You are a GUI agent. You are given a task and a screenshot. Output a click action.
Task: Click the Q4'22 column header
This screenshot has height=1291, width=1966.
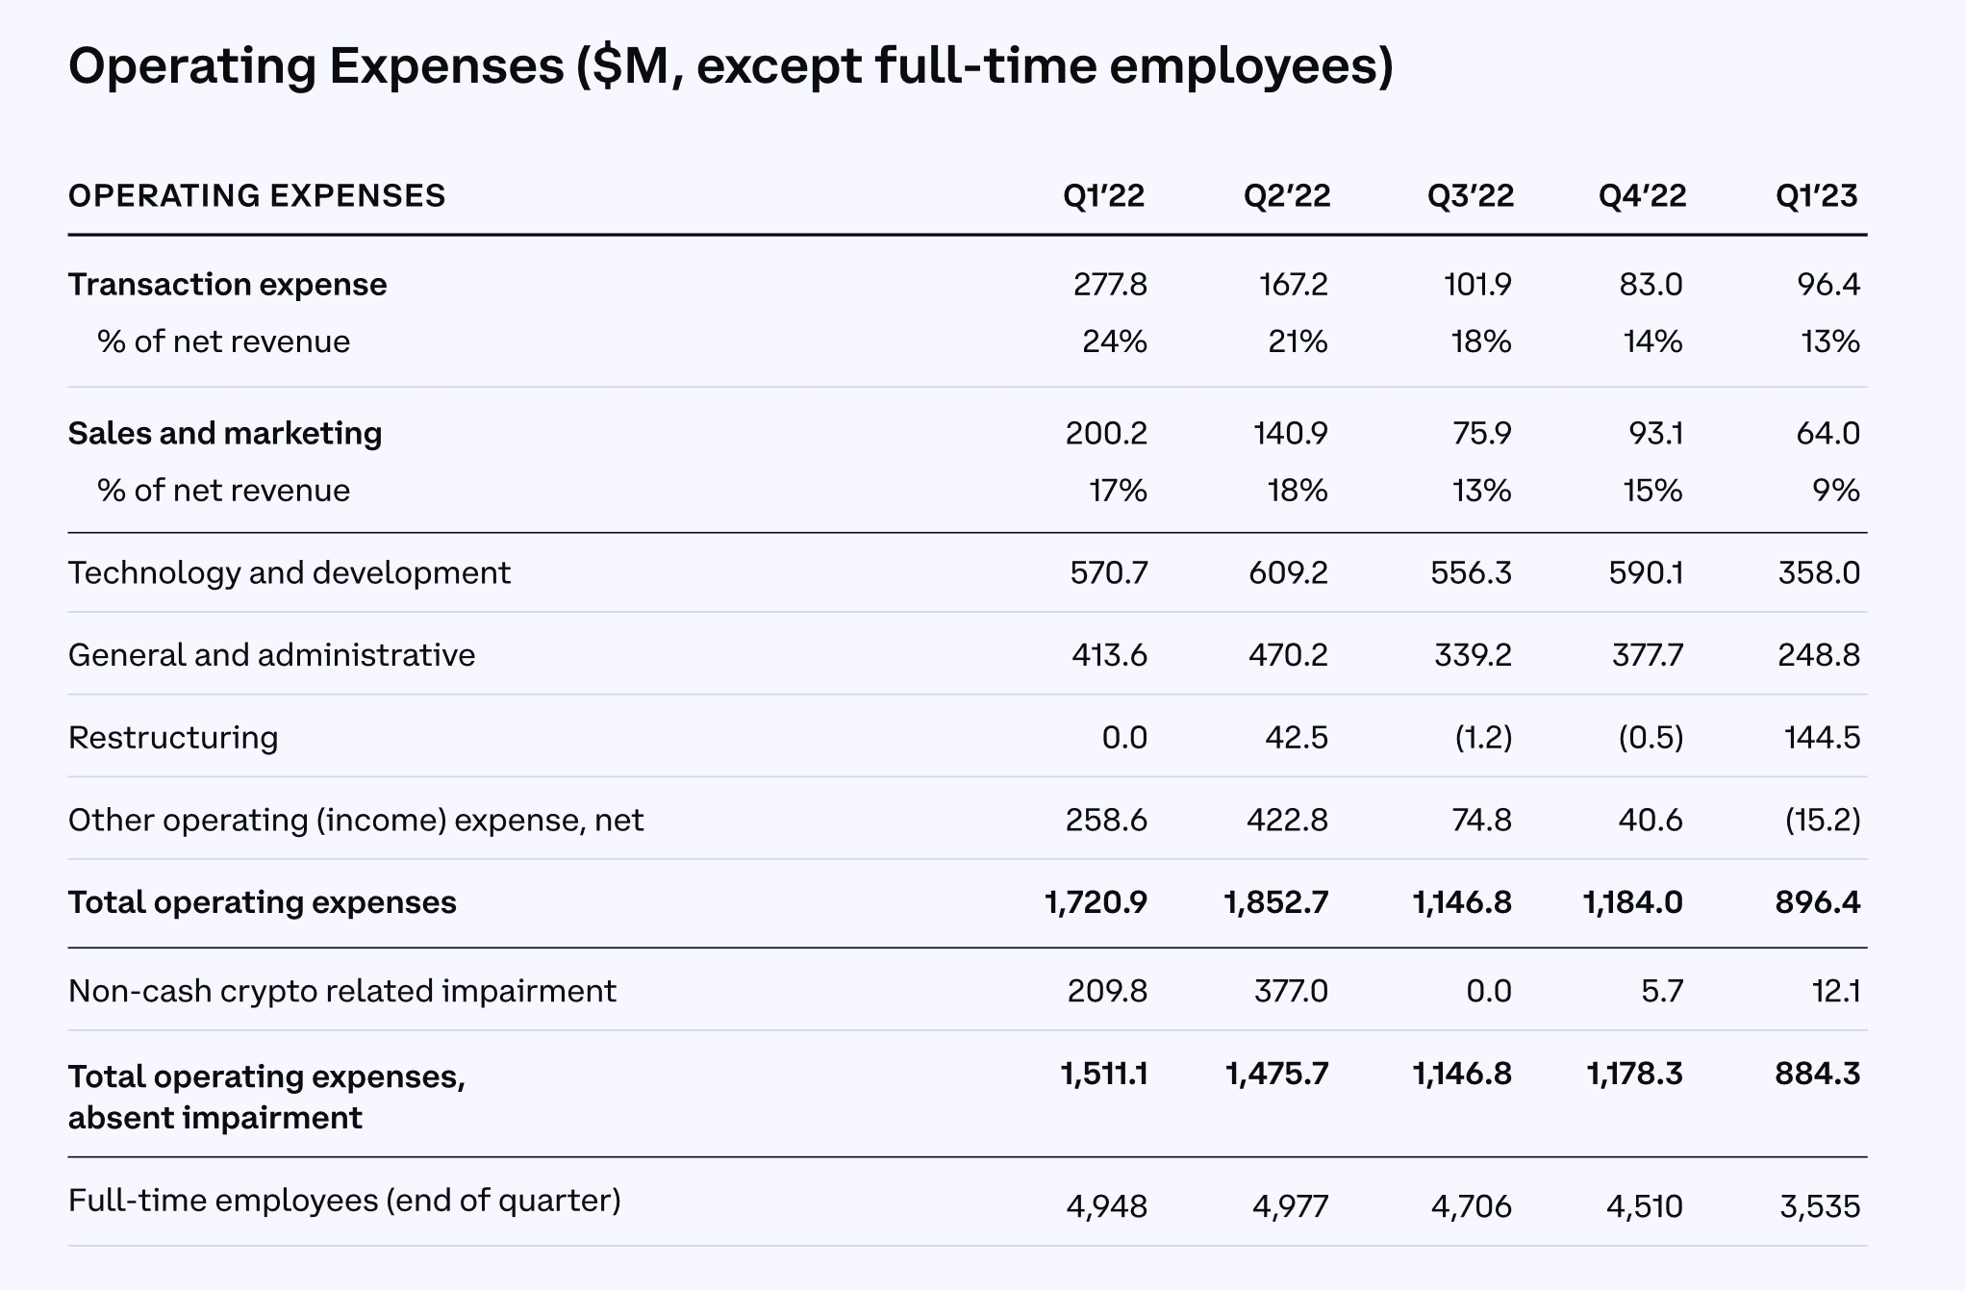[1642, 196]
